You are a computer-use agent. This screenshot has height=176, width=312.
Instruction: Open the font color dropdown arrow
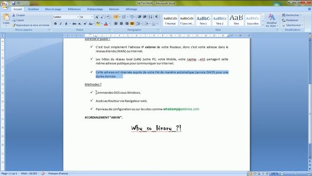coord(109,23)
